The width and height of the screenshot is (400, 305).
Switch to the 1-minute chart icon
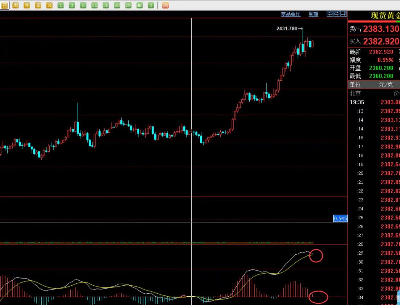tap(61, 5)
